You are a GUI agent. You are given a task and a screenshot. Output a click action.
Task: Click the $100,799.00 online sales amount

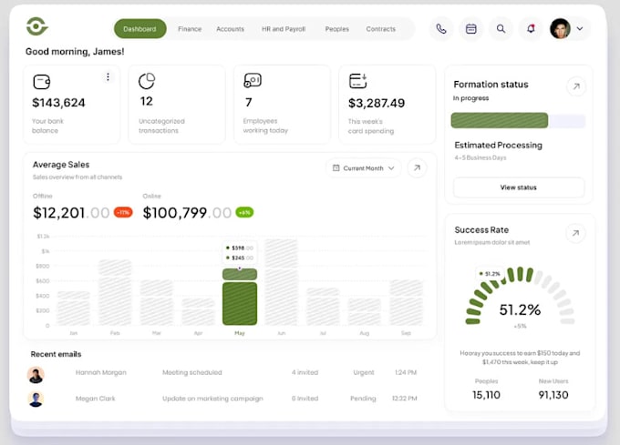click(x=187, y=213)
